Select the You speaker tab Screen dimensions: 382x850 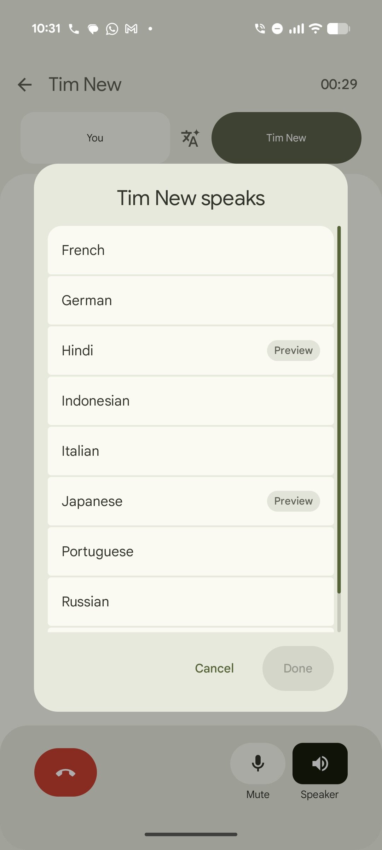95,138
